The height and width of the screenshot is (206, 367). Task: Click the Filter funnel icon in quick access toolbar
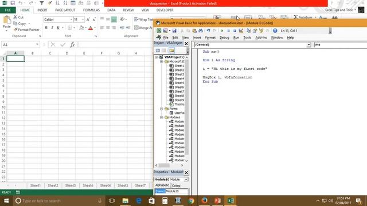coord(41,3)
